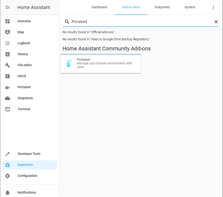Screen dimensions: 223x197
Task: Click the Supervisor home icon
Action: pos(8,165)
